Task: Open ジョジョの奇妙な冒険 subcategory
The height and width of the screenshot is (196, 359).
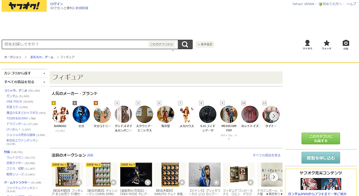Action: pos(21,135)
